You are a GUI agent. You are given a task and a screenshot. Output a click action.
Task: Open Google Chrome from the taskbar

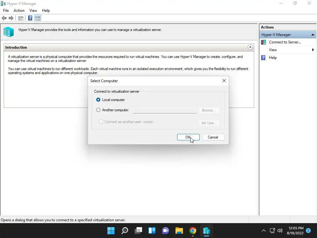click(193, 231)
